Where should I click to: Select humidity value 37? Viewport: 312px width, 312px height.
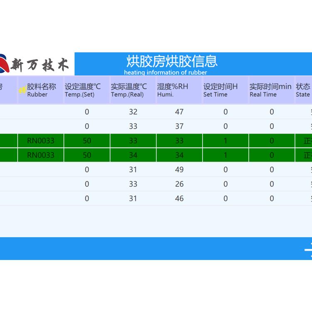point(179,126)
